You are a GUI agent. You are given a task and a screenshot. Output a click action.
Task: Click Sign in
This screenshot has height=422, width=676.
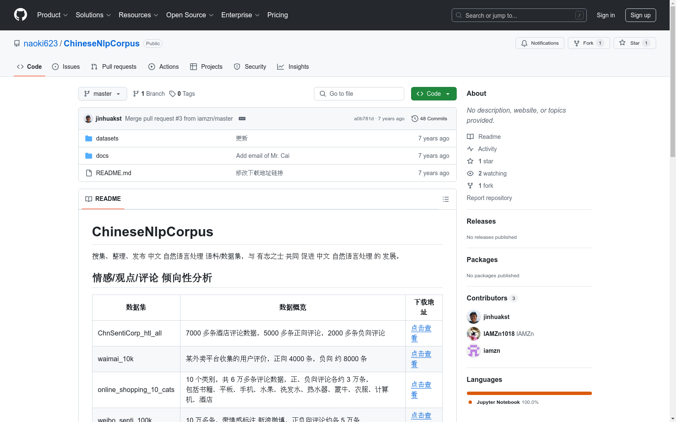tap(606, 15)
